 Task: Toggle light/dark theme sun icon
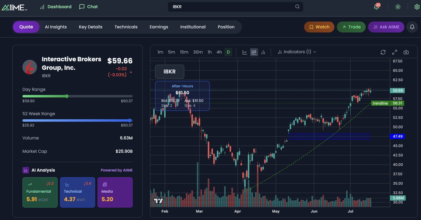click(398, 7)
